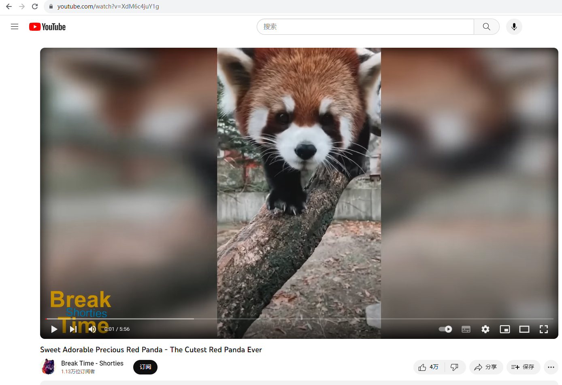Turn on subtitles/closed captions
The height and width of the screenshot is (385, 562).
coord(466,329)
